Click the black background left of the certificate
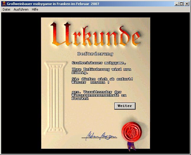Image resolution: width=191 pixels, height=155 pixels. coord(21,83)
